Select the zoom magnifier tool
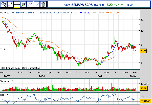Screen dimensions: 152x105 pos(4,4)
